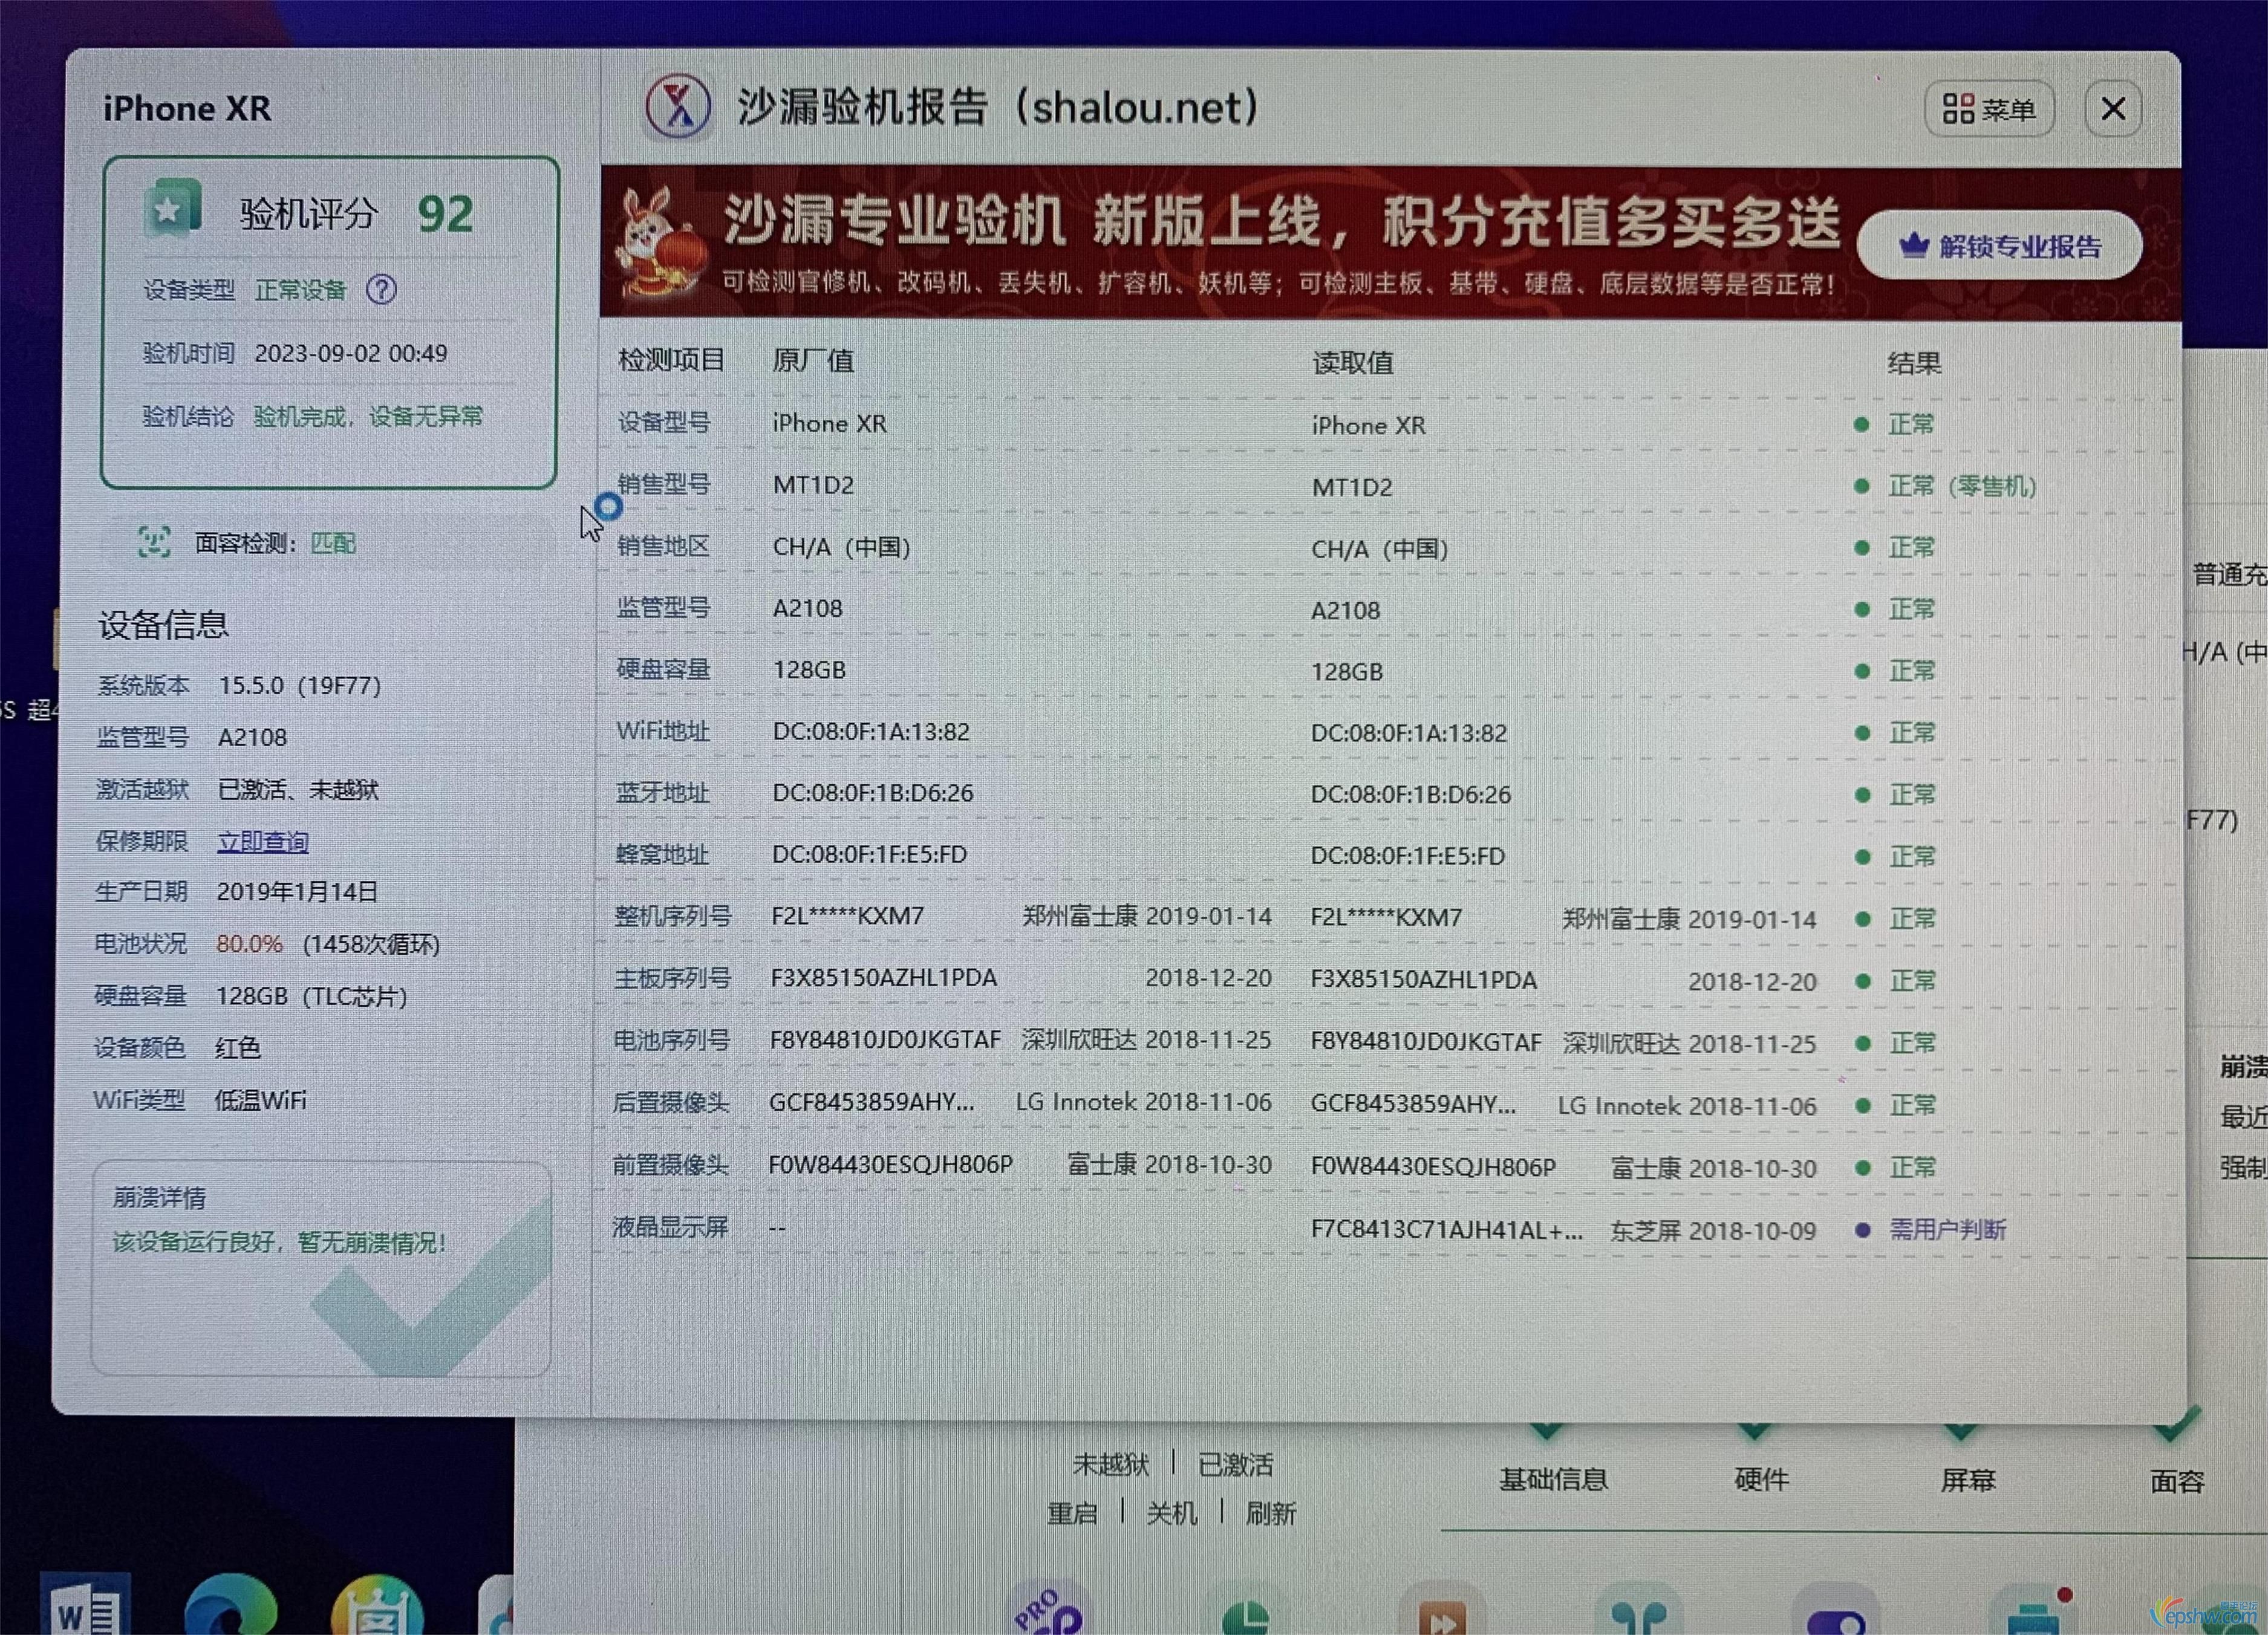Open the AirPods tool icon in background window

1638,1614
